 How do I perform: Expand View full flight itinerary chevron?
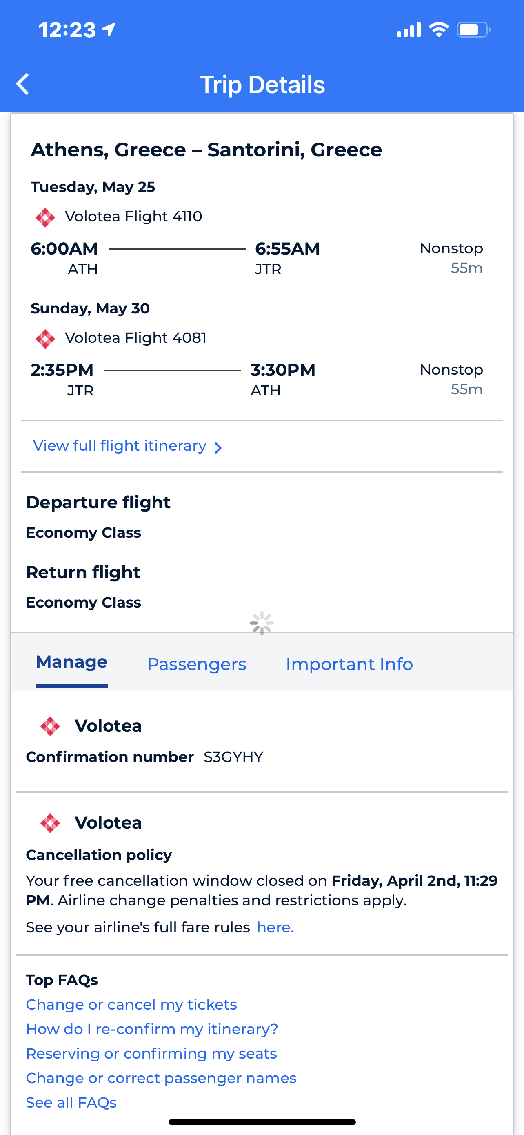pyautogui.click(x=218, y=448)
